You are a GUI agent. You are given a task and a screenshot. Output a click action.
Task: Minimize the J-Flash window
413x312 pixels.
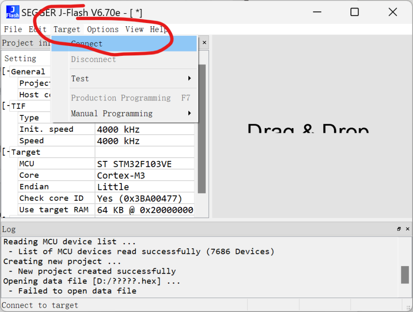317,12
